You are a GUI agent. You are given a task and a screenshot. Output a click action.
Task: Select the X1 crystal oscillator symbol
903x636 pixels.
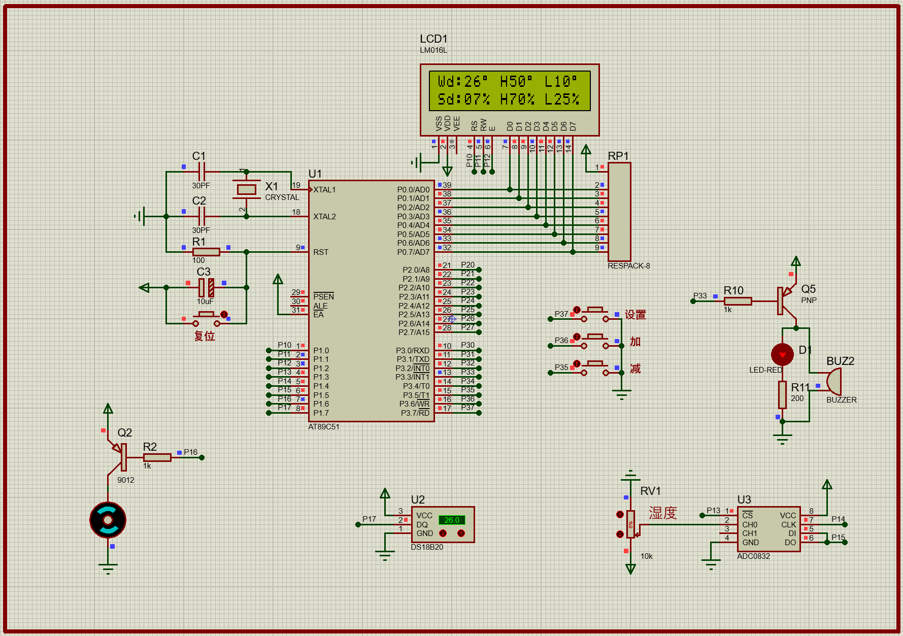click(x=246, y=190)
